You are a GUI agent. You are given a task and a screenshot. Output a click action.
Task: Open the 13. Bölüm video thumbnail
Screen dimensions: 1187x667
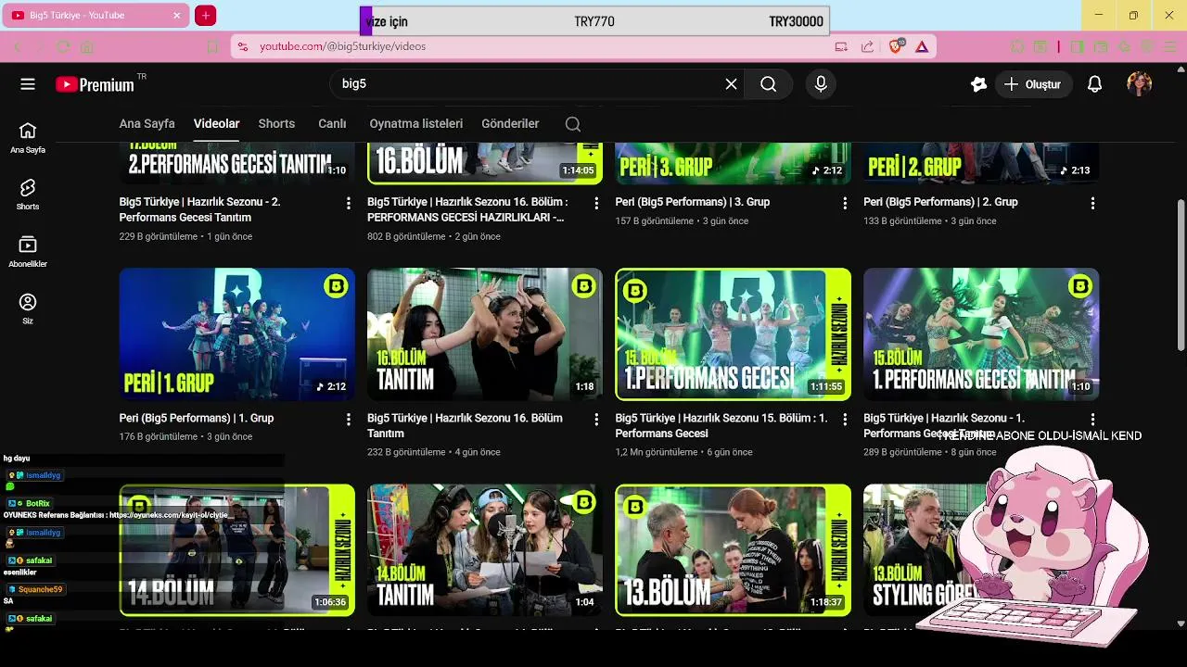(734, 550)
